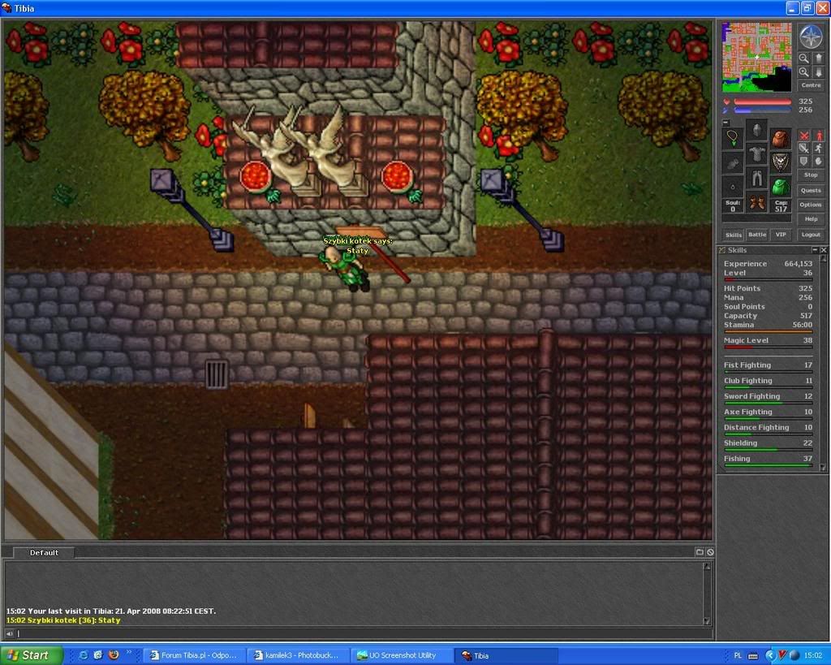This screenshot has width=831, height=665.
Task: Toggle secure hand mode
Action: 818,162
